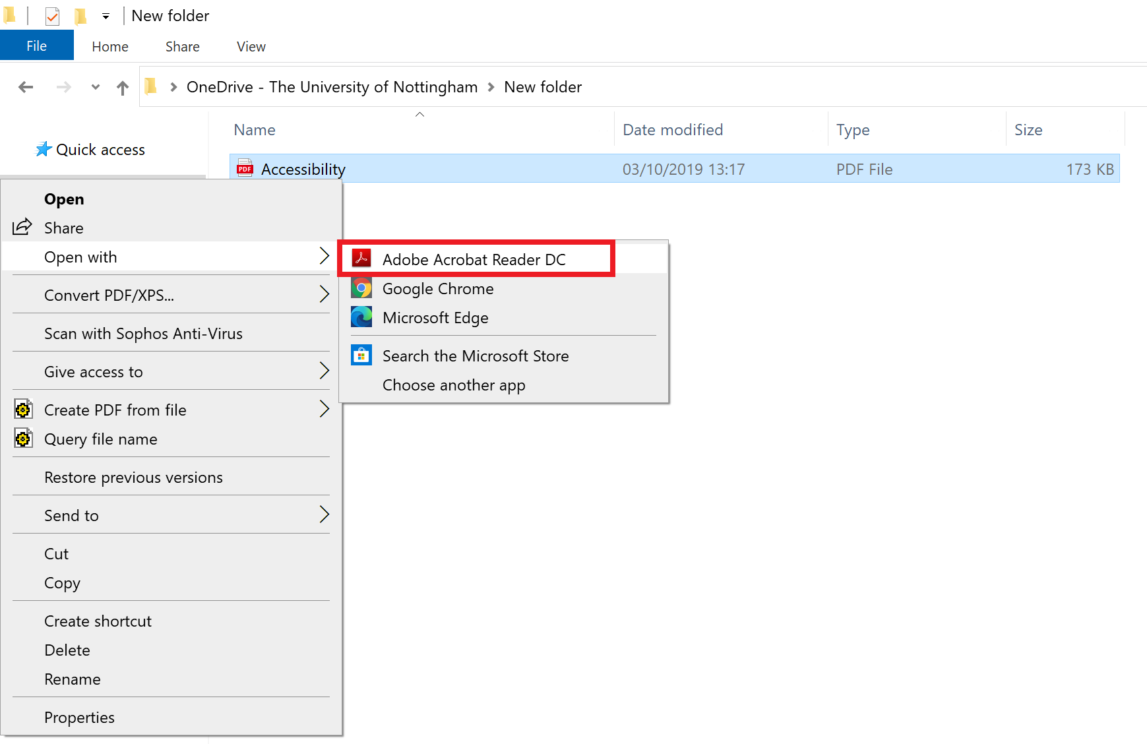Expand the Send to submenu arrow

pyautogui.click(x=324, y=514)
